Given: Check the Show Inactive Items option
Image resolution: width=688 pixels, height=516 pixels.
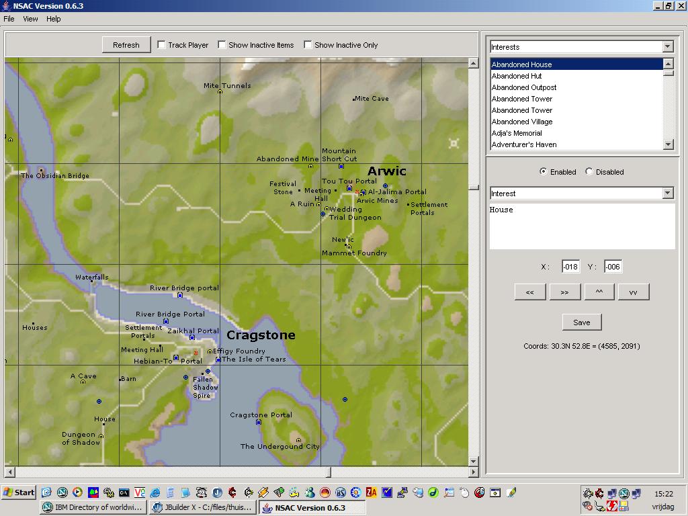Looking at the screenshot, I should tap(222, 45).
